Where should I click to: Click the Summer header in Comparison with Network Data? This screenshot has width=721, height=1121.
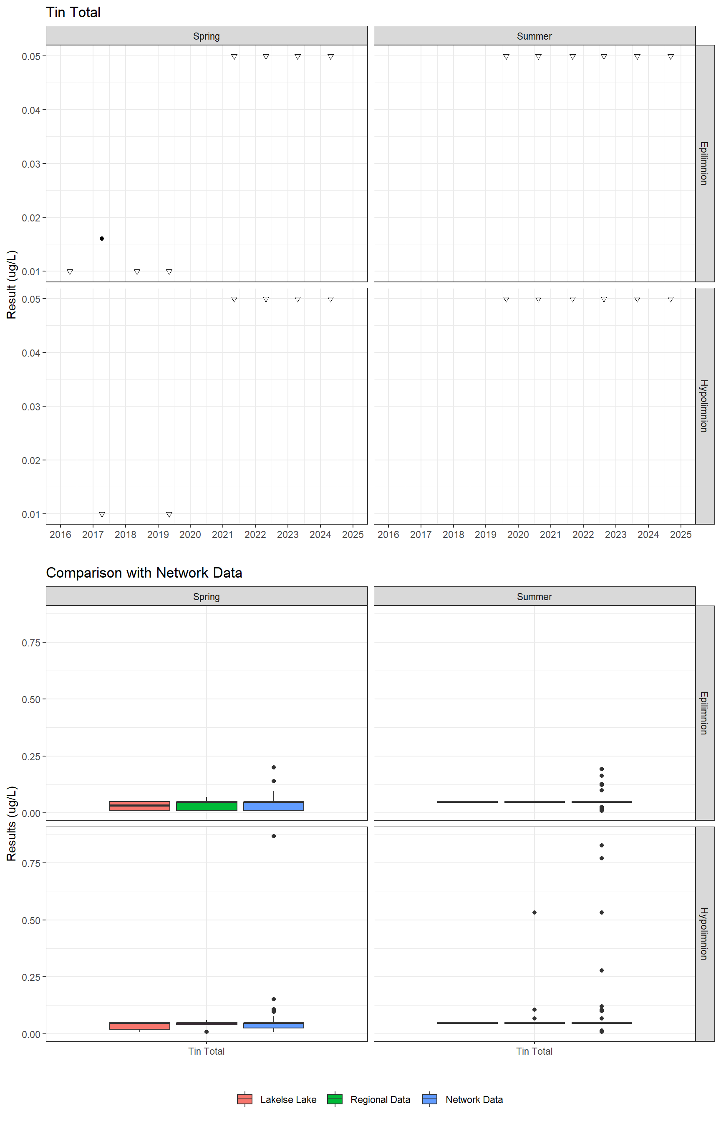[x=534, y=596]
